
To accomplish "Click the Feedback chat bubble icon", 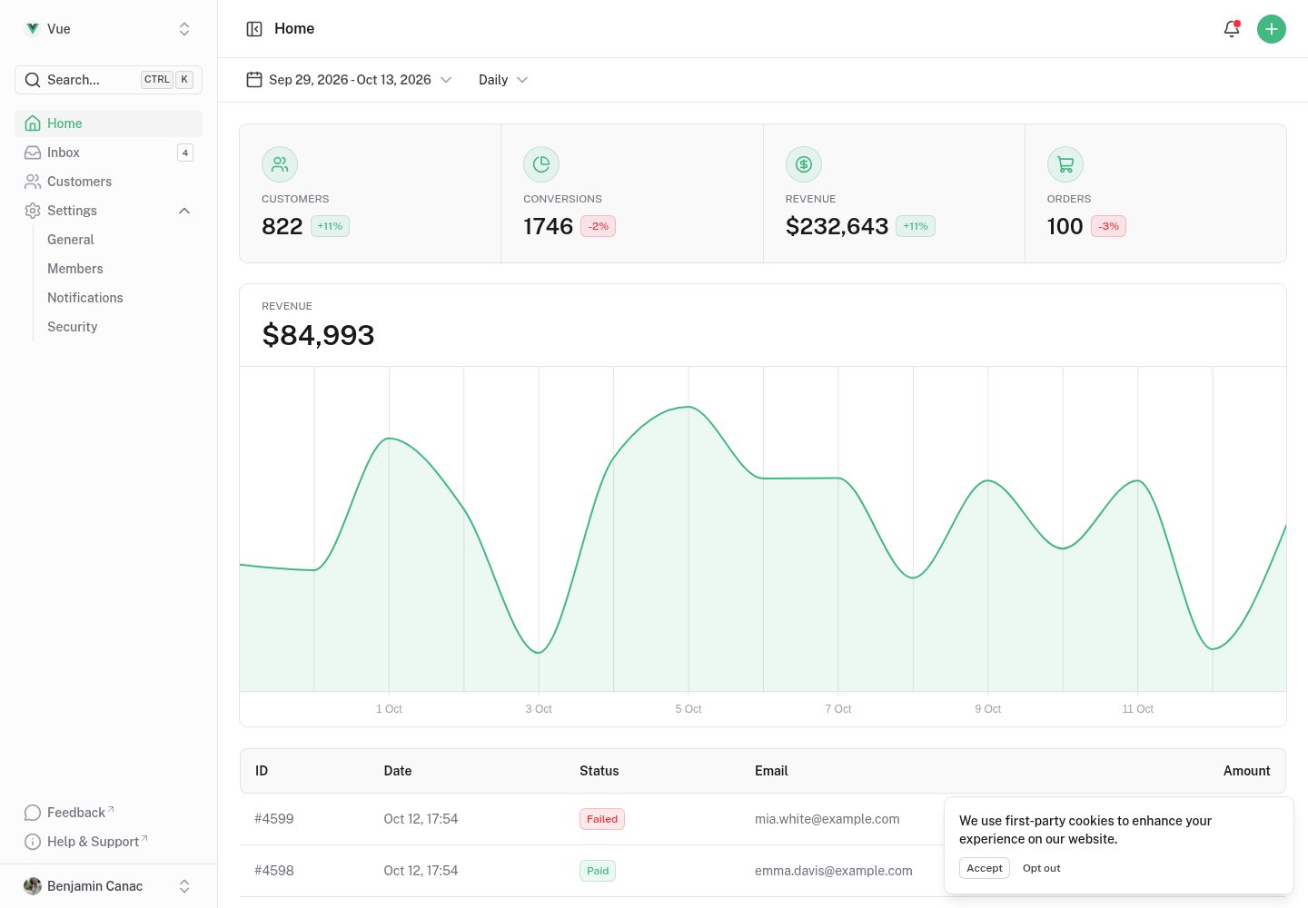I will click(x=33, y=813).
